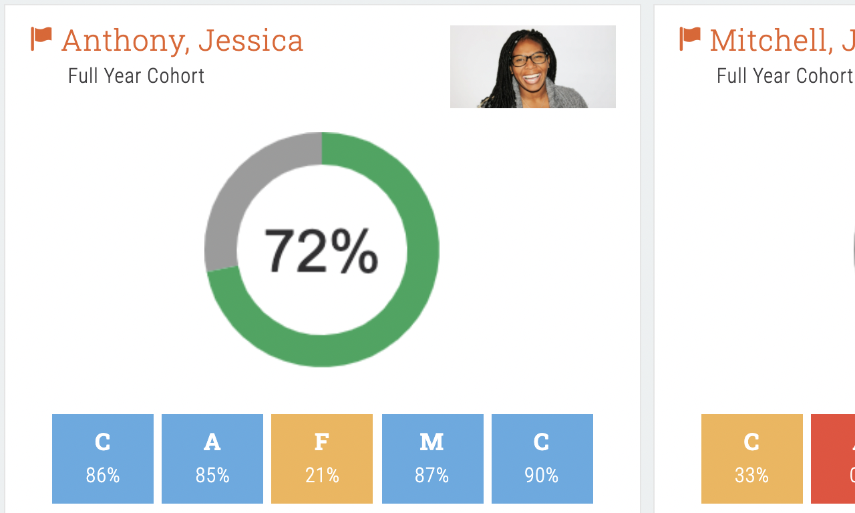855x513 pixels.
Task: Toggle the flag icon next to Mitchell
Action: coord(690,39)
